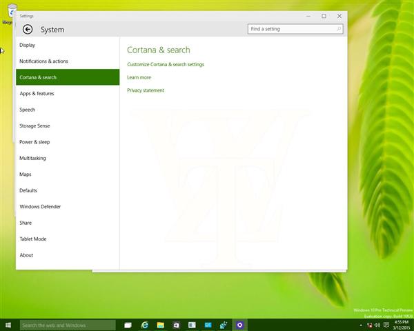This screenshot has width=414, height=331.
Task: Open Task View on the taskbar
Action: point(128,325)
